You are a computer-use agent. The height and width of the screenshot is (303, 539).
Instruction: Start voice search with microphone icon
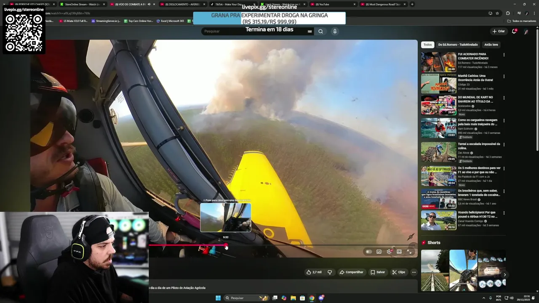coord(335,31)
